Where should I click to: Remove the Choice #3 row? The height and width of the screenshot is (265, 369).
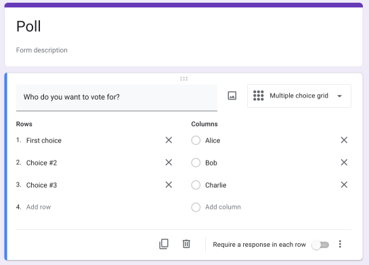coord(169,184)
